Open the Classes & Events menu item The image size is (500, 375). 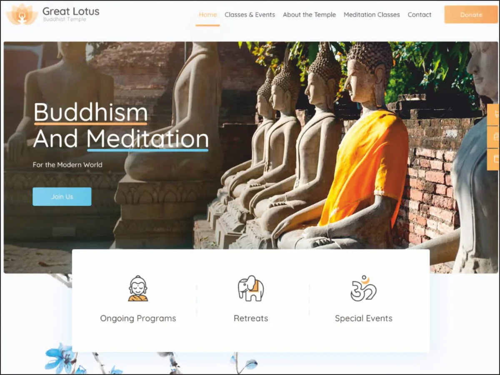click(250, 15)
